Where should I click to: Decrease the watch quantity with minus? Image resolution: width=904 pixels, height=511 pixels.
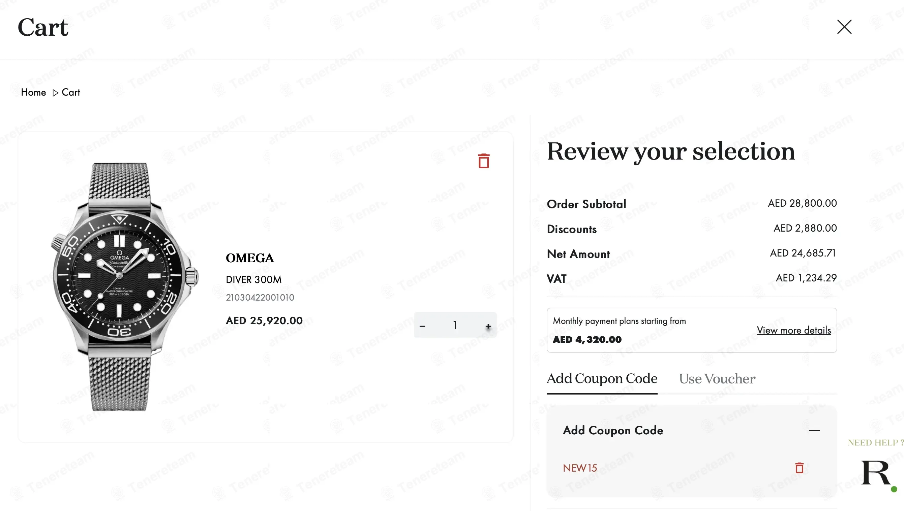pyautogui.click(x=422, y=326)
